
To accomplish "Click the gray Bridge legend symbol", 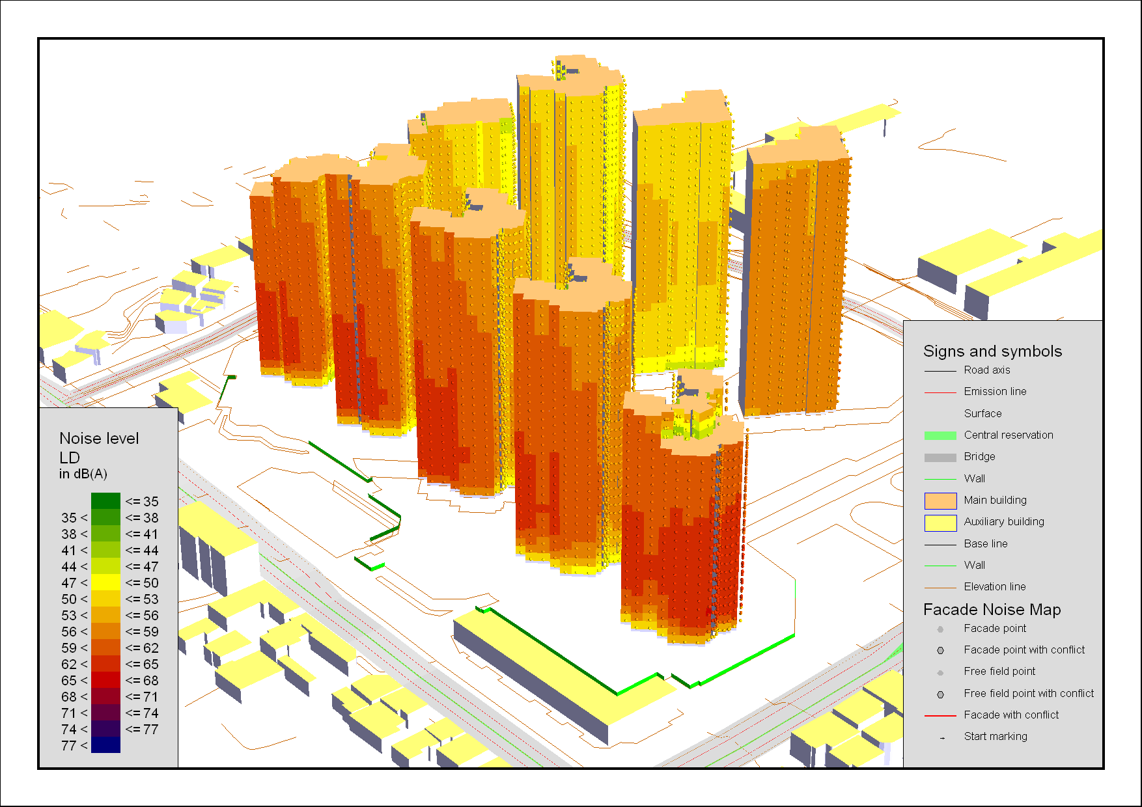I will click(940, 458).
